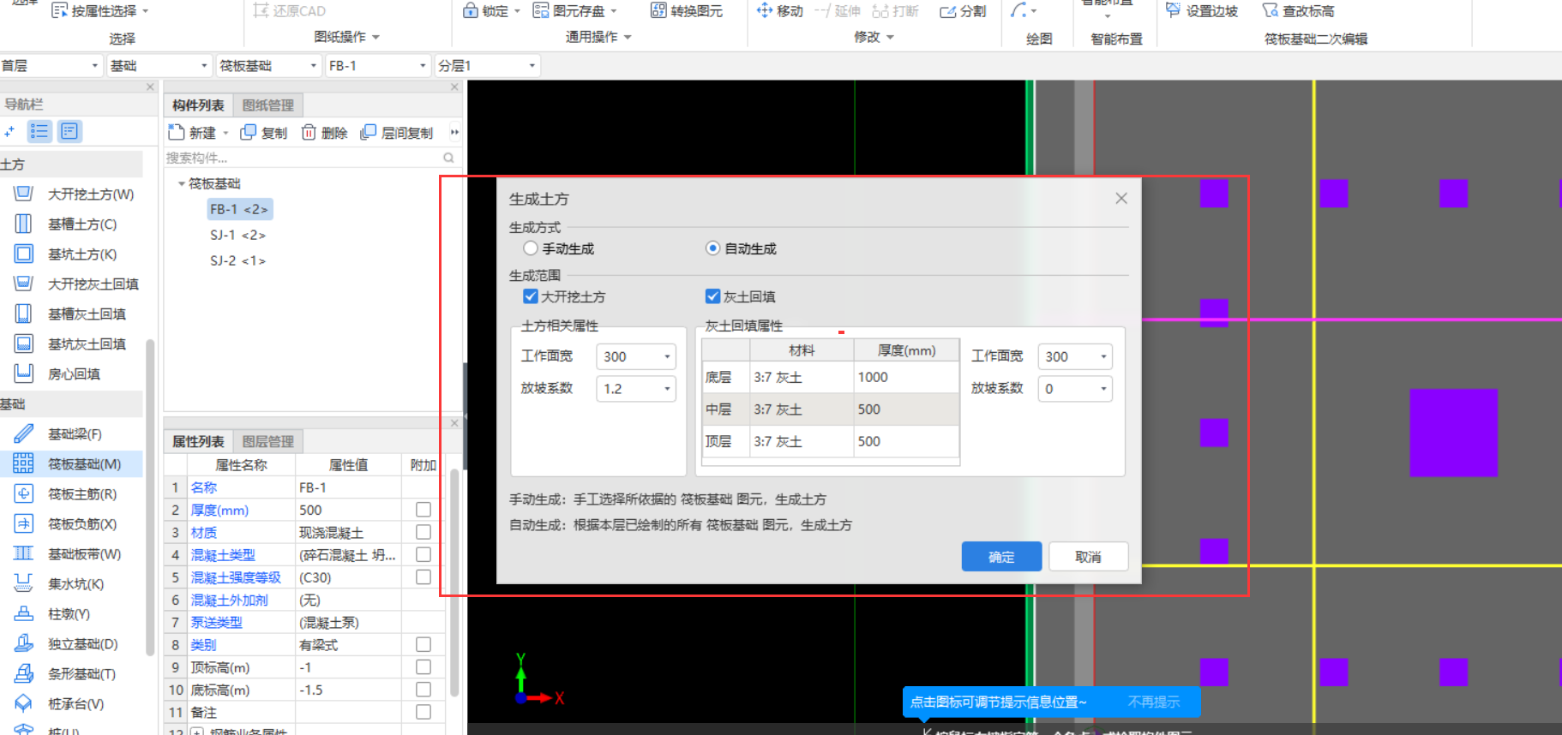Screen dimensions: 1562x735
Task: Check 附加 box for 材质 row
Action: 424,532
